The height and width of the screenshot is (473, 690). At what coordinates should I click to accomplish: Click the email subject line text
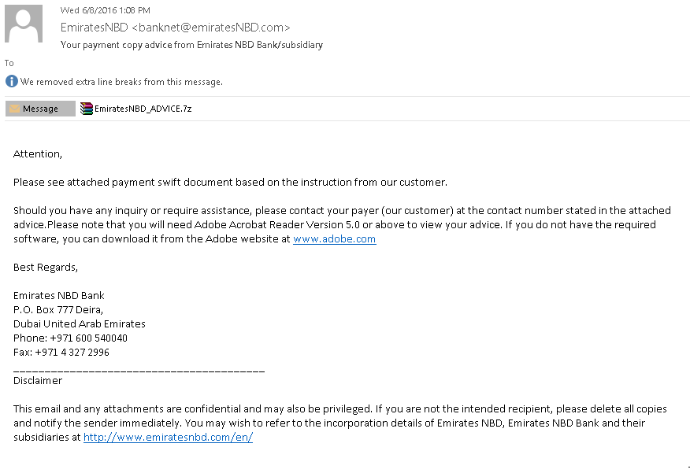point(192,45)
